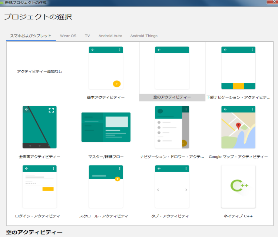This screenshot has height=237, width=278.
Task: Select the ネイティブ C++ template icon
Action: tap(238, 186)
